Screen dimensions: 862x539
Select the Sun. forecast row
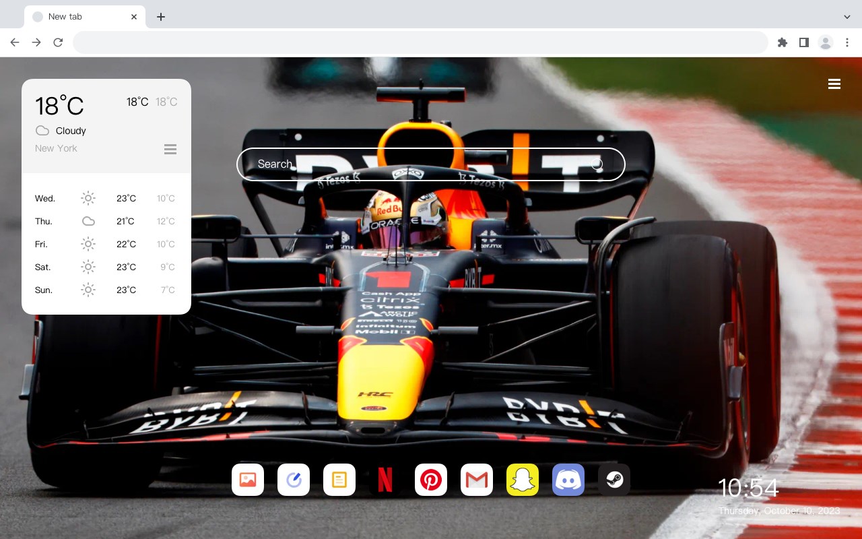(106, 290)
